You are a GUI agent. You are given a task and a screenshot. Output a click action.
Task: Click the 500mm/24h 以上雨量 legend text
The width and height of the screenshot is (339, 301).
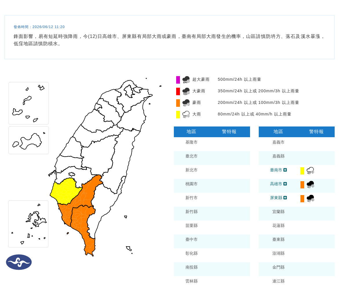pyautogui.click(x=239, y=80)
